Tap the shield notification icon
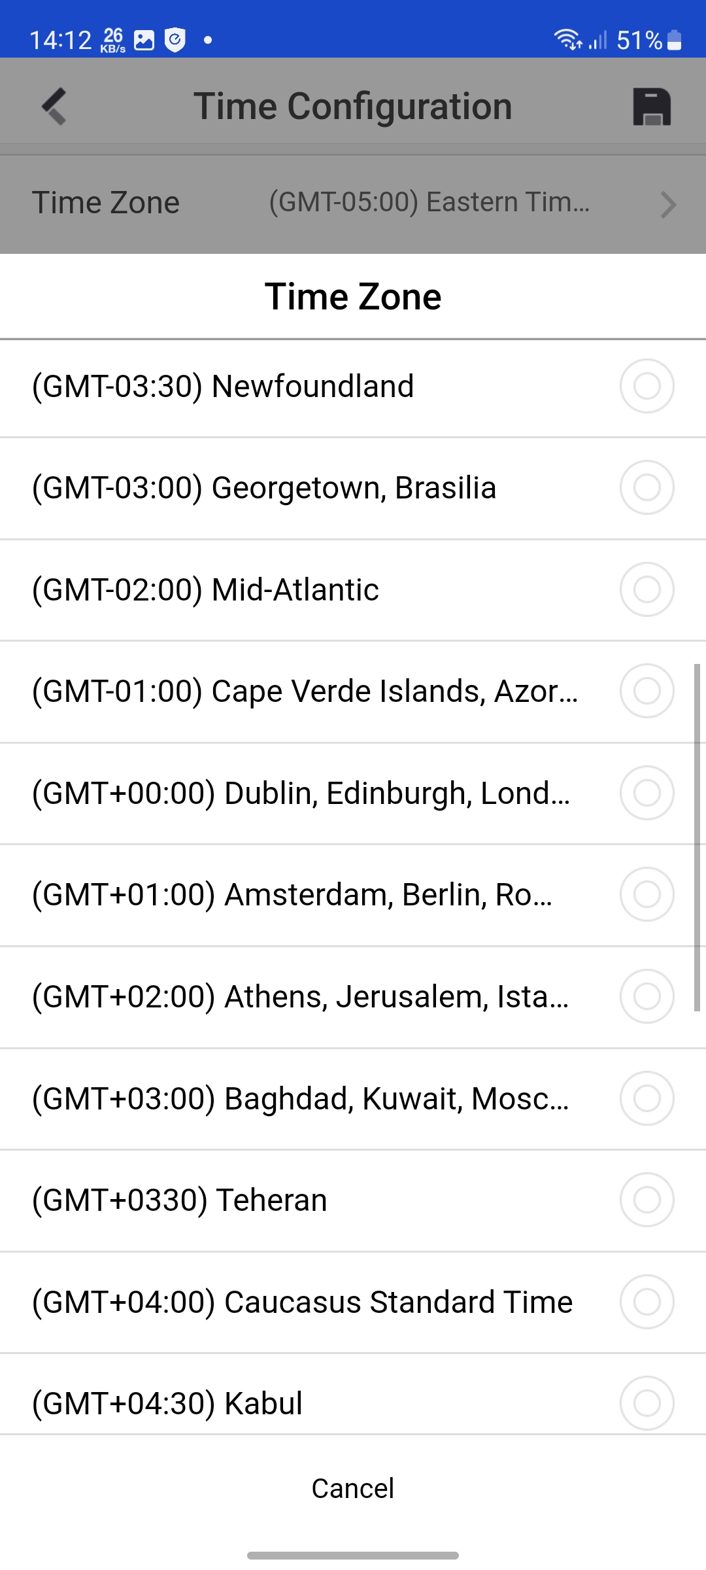 [x=175, y=40]
